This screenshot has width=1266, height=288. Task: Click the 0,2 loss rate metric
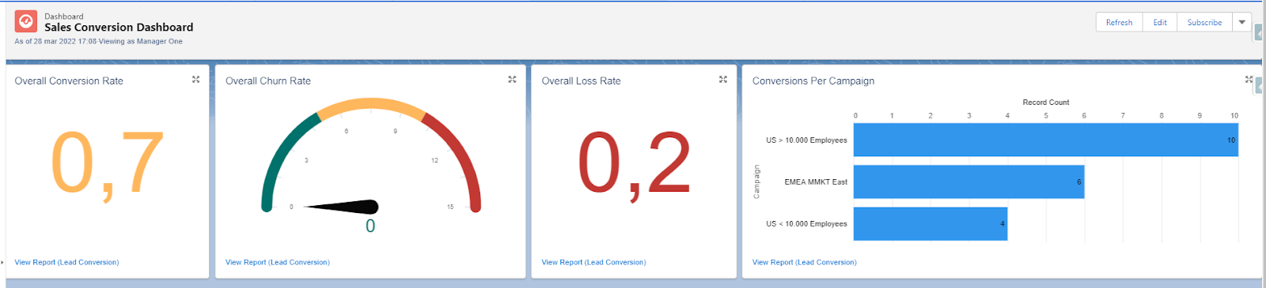(x=635, y=163)
